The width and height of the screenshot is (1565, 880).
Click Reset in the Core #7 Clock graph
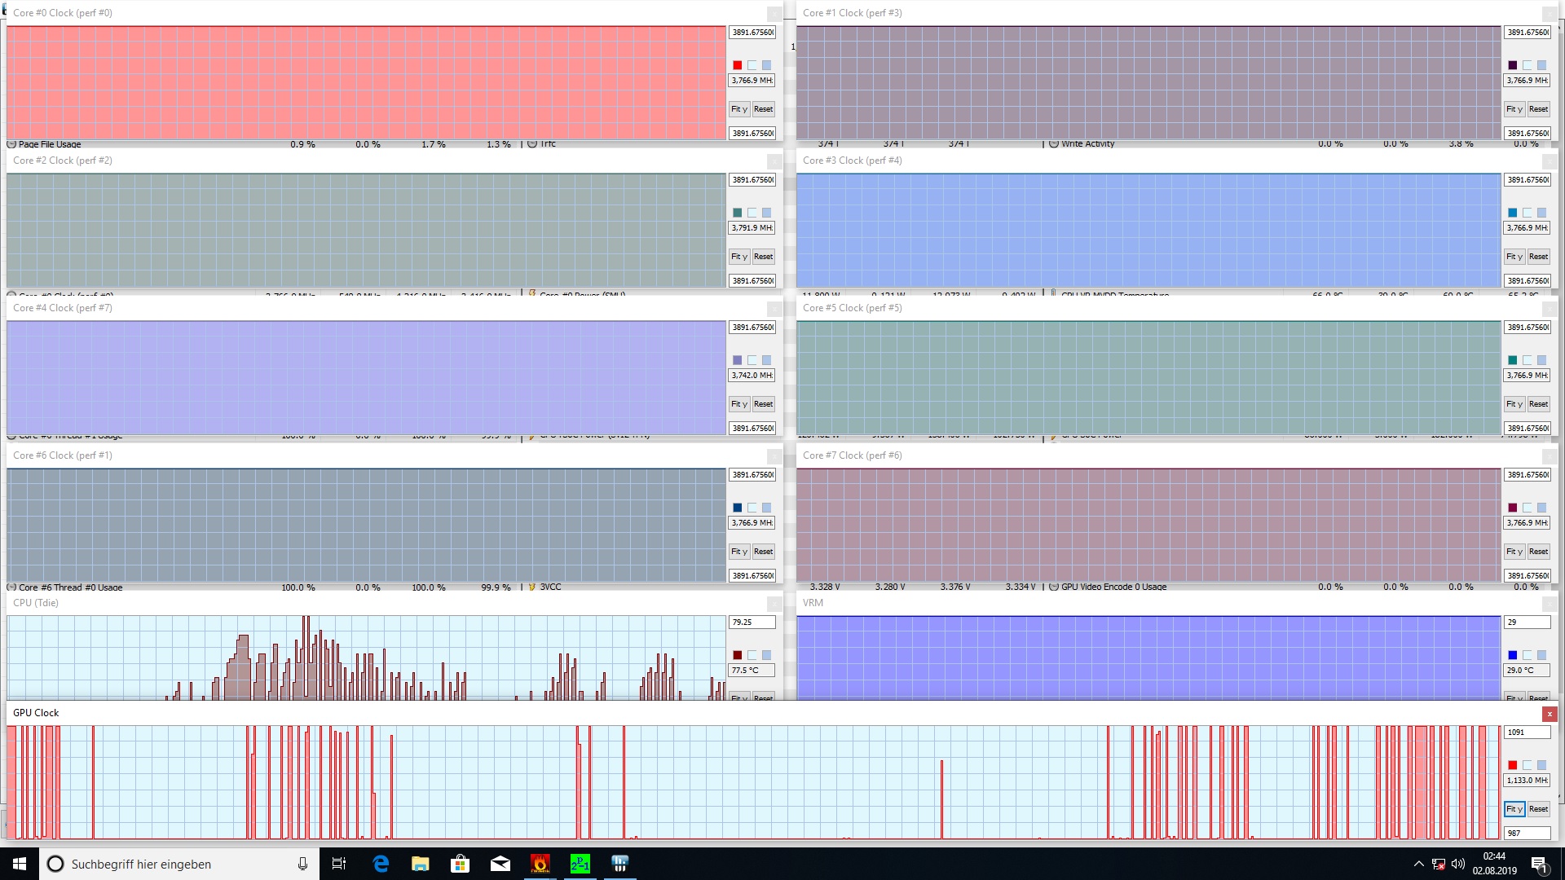point(1538,552)
